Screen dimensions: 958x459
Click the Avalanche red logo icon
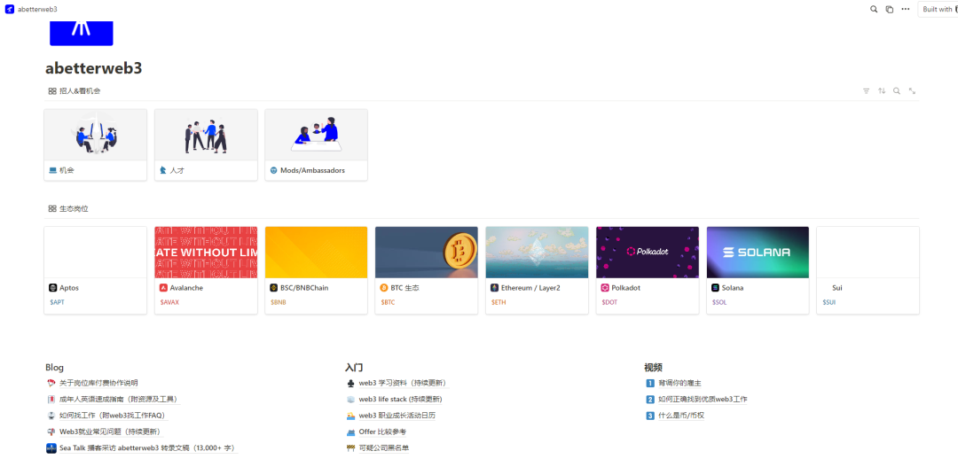[163, 287]
